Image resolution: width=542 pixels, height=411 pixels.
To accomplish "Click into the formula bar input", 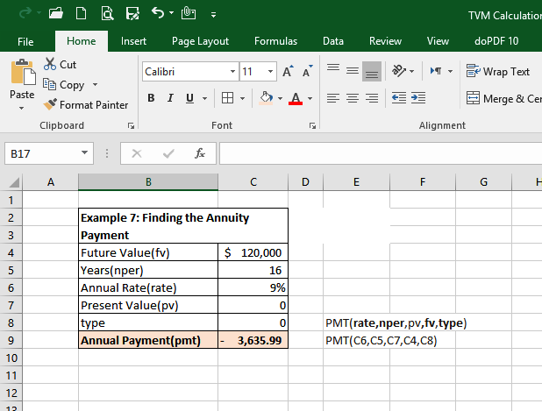I will (381, 153).
